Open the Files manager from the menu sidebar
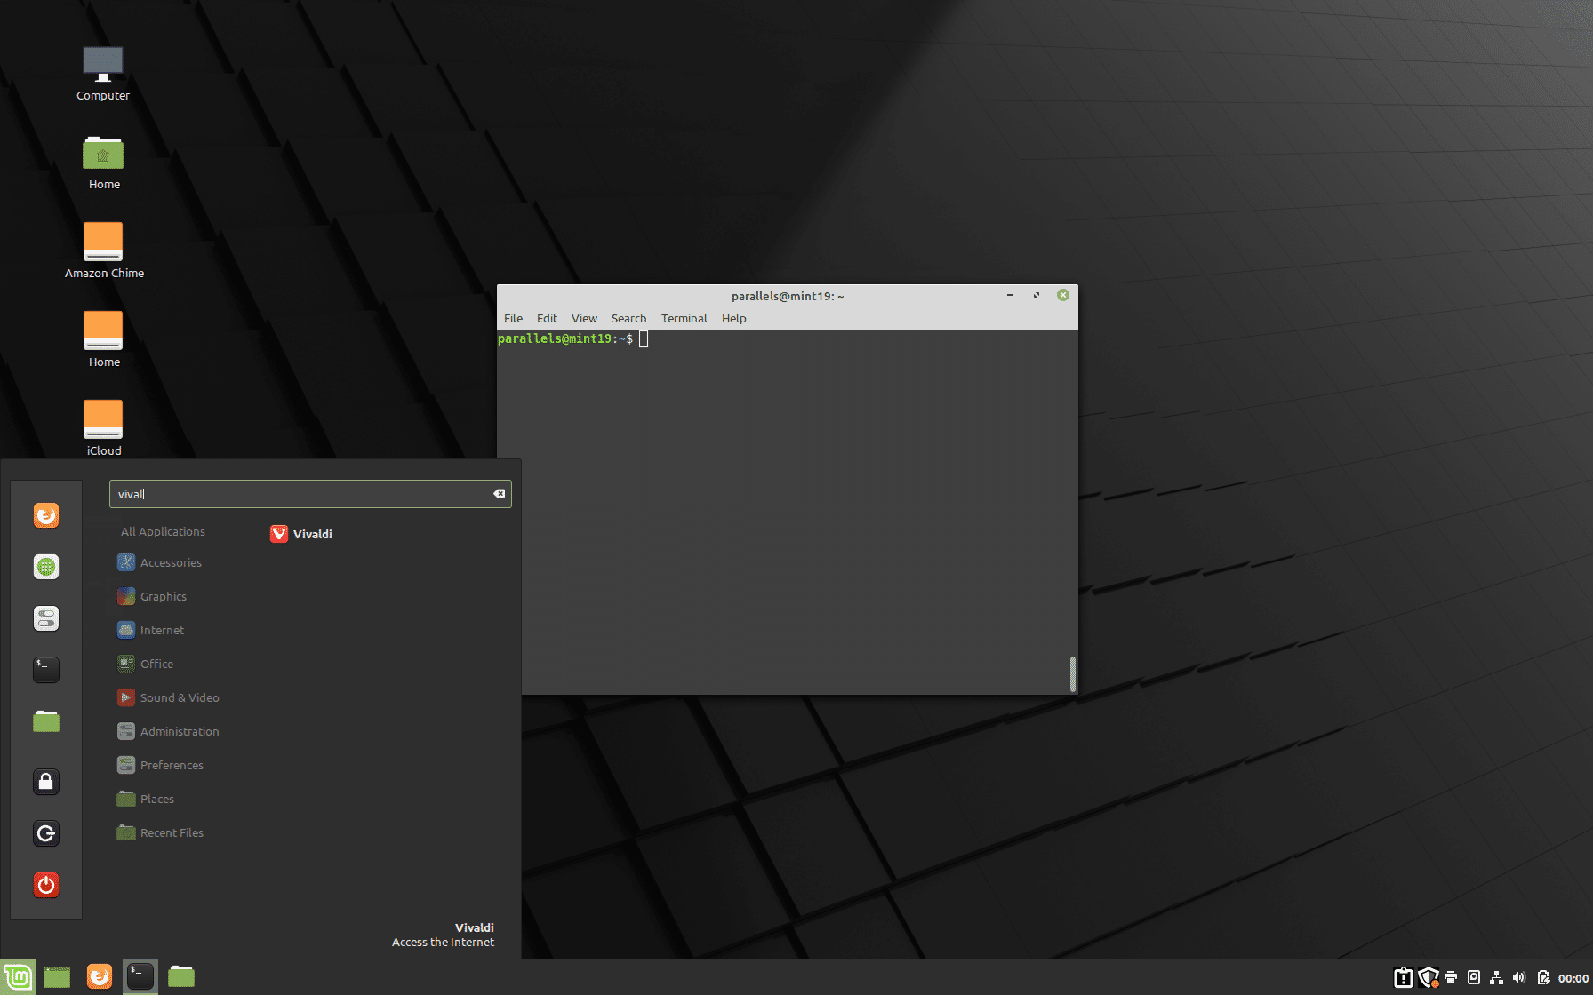The width and height of the screenshot is (1593, 995). pyautogui.click(x=45, y=721)
